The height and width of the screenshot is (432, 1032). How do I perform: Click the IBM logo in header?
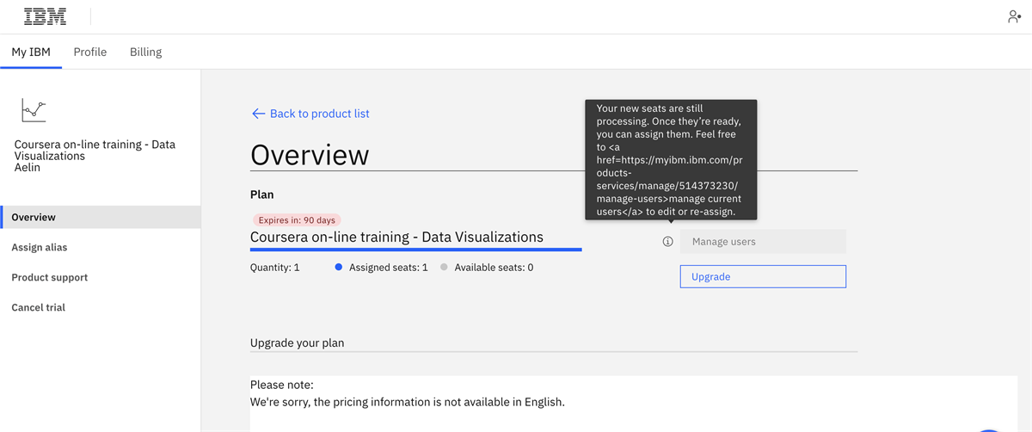46,16
